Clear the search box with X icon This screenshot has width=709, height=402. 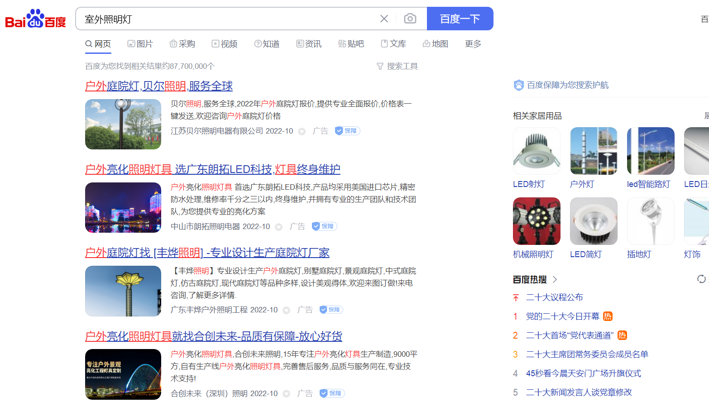384,19
